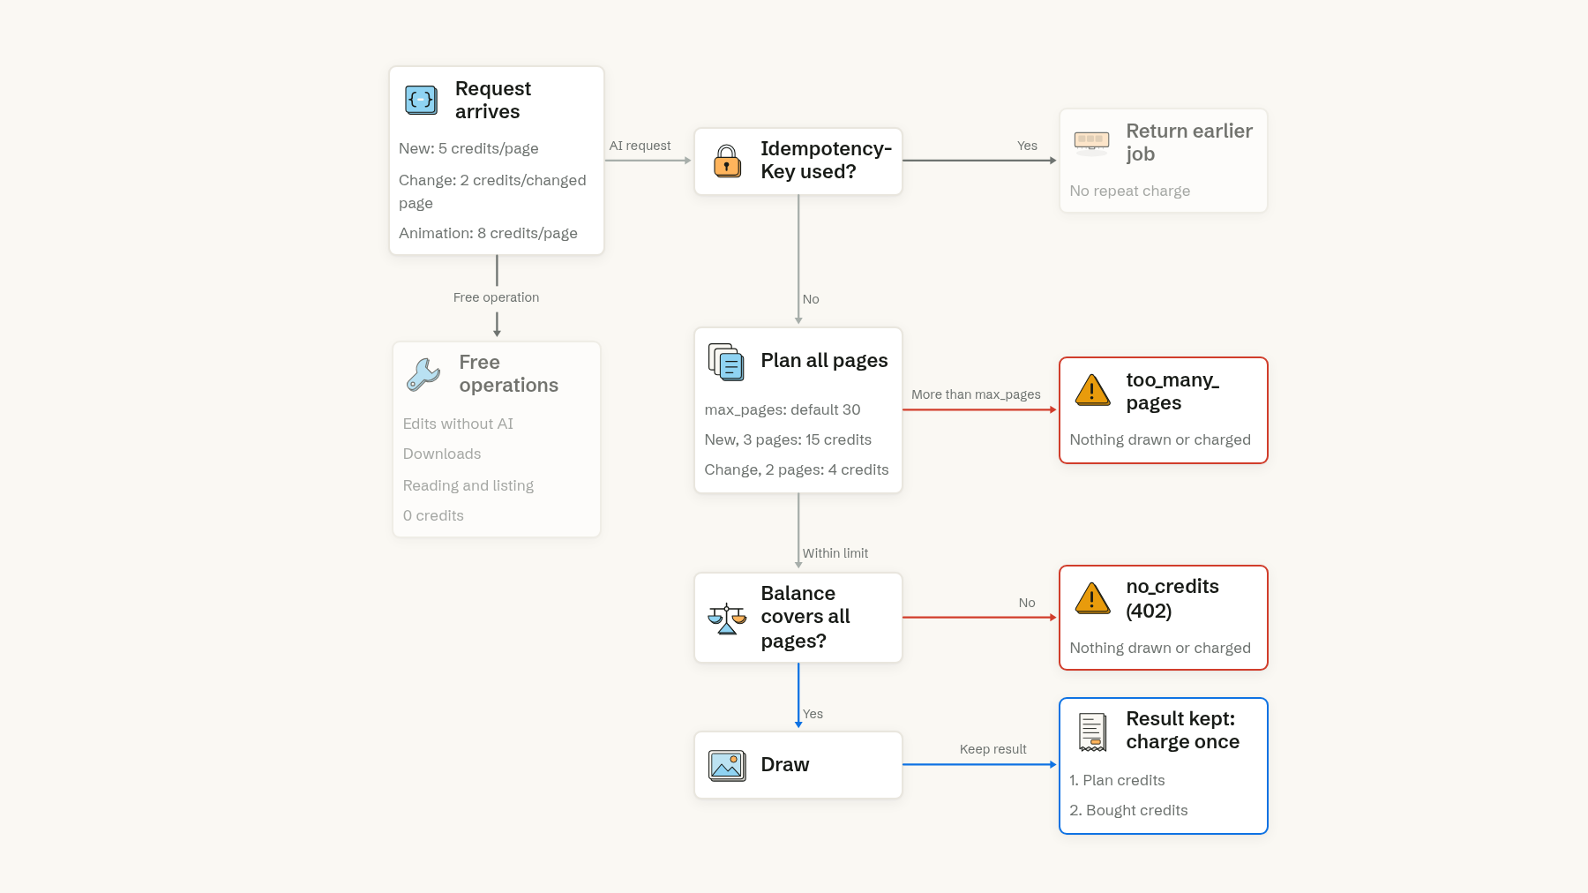1588x893 pixels.
Task: Click the 1. Plan credits line
Action: [x=1117, y=780]
